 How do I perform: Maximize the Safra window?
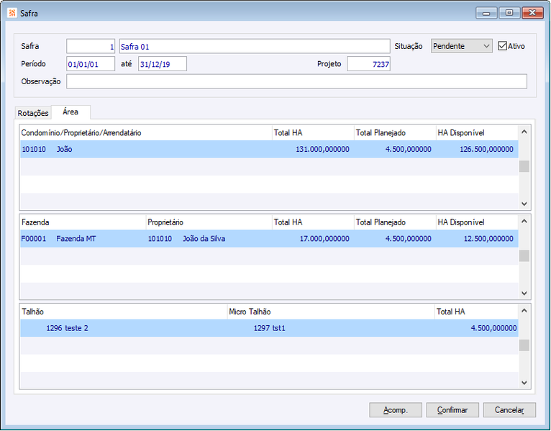click(x=509, y=13)
